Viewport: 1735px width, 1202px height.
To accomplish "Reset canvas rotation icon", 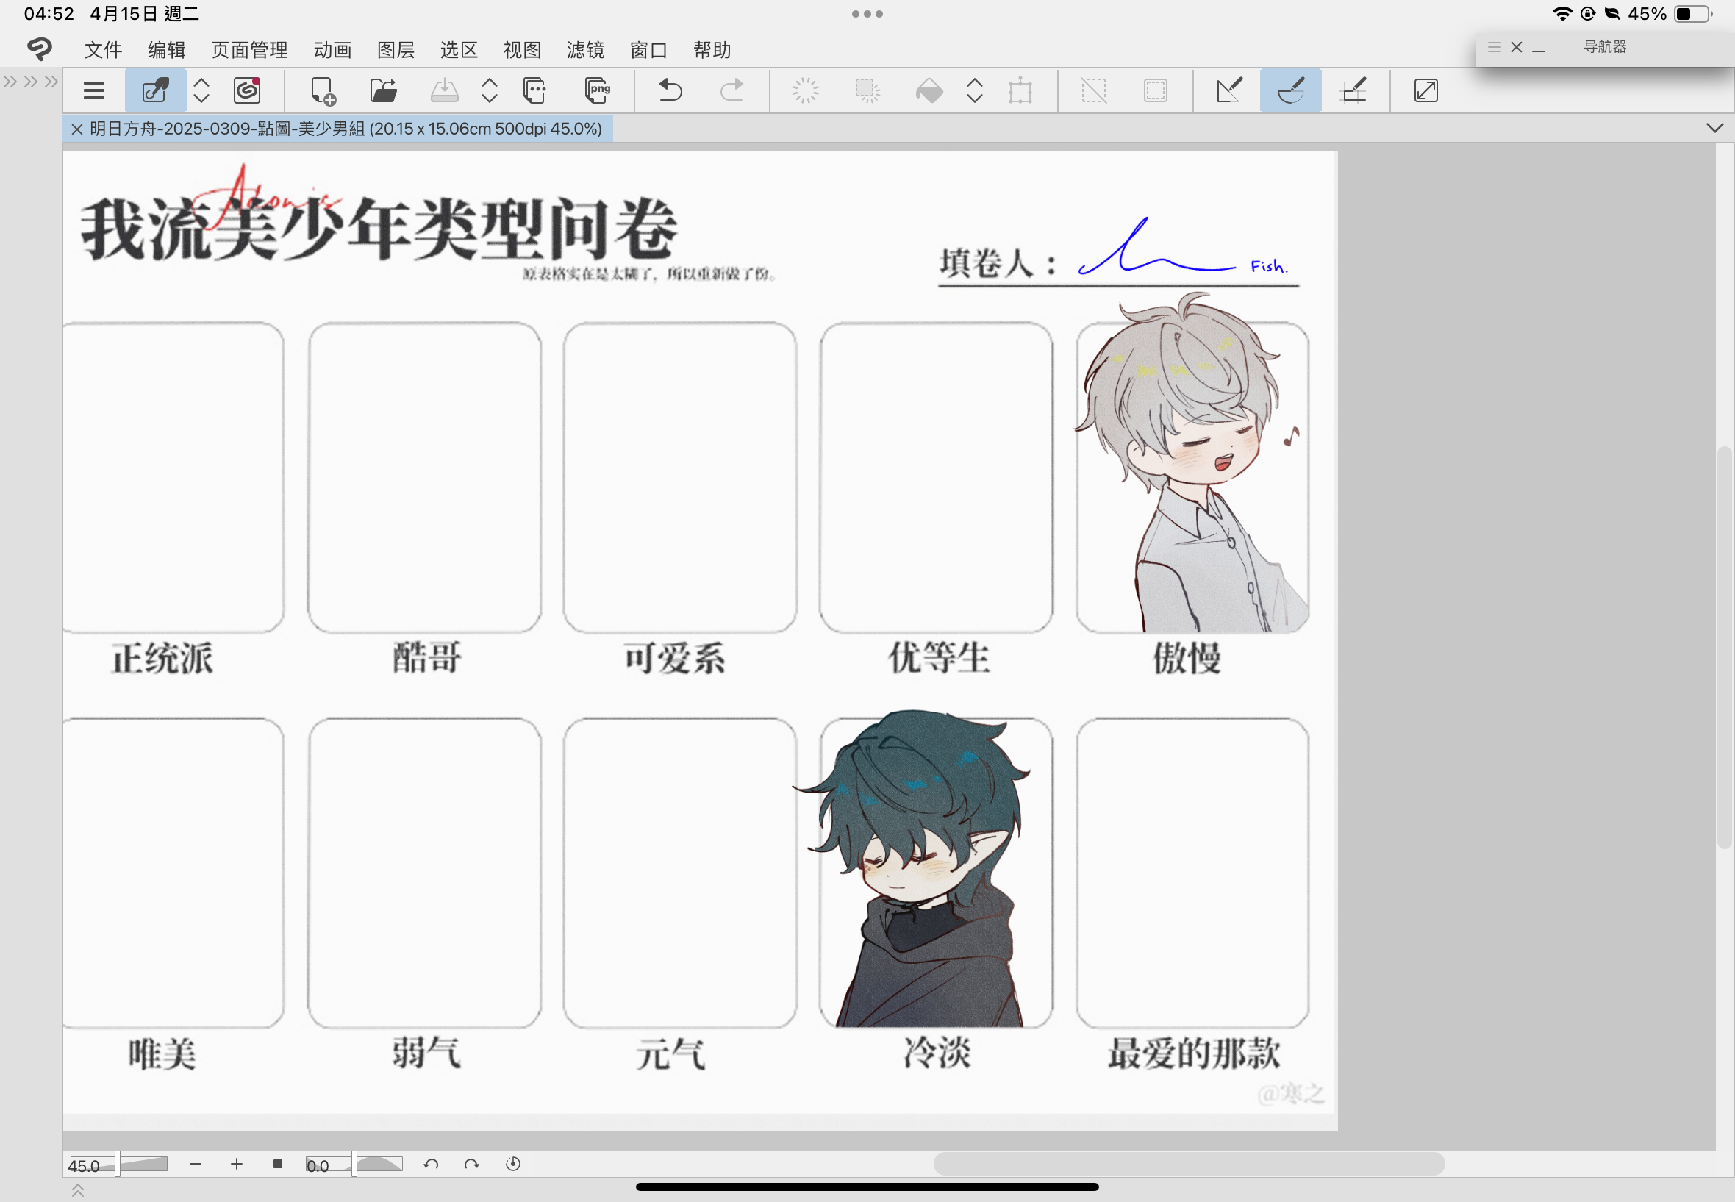I will [513, 1165].
